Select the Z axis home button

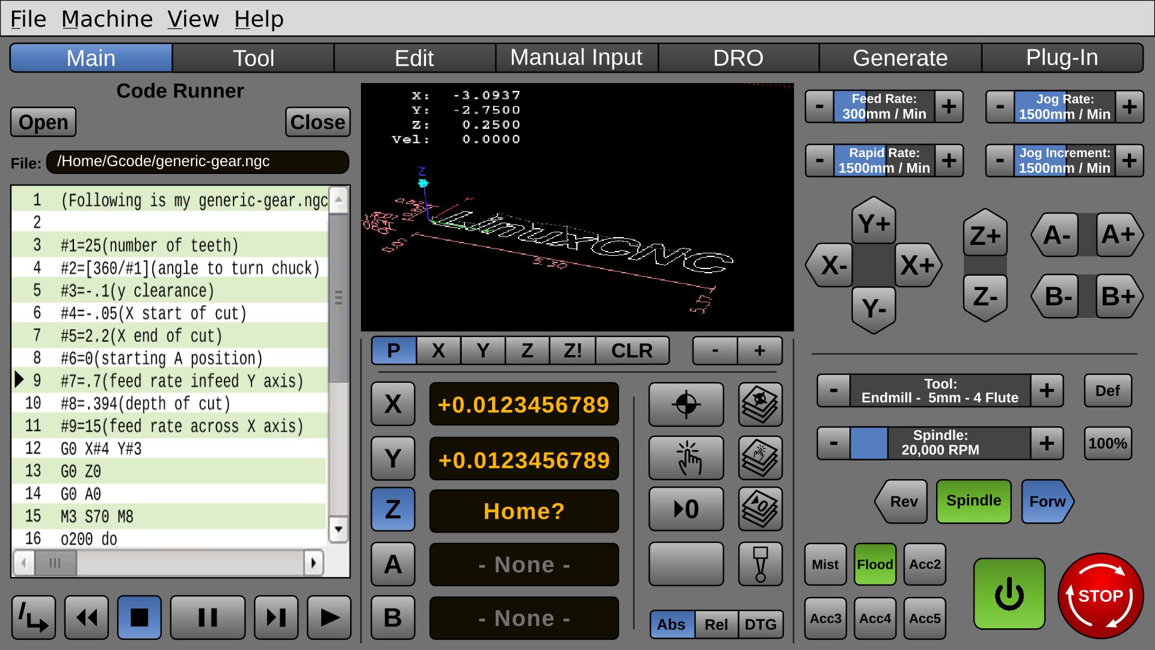pos(393,509)
